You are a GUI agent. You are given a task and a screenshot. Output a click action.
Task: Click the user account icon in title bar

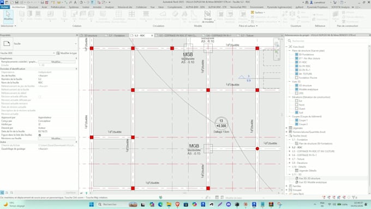tap(312, 2)
